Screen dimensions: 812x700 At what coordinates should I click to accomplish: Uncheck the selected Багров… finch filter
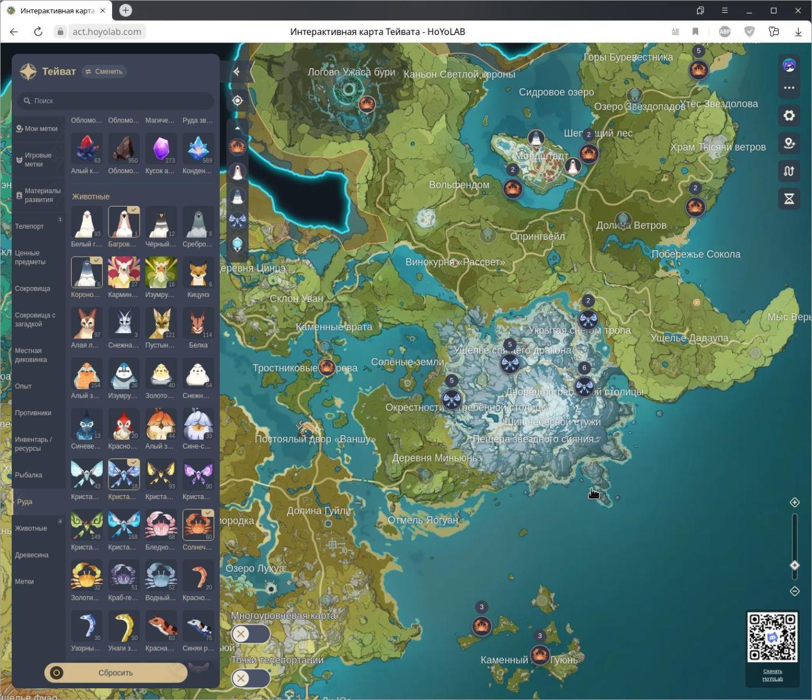click(x=124, y=222)
